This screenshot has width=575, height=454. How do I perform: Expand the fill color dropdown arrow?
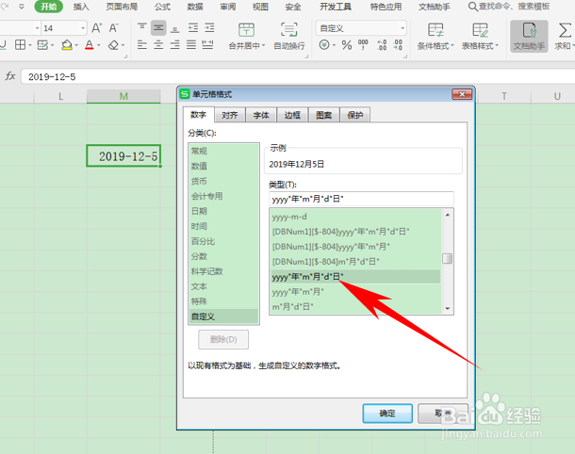pos(76,45)
